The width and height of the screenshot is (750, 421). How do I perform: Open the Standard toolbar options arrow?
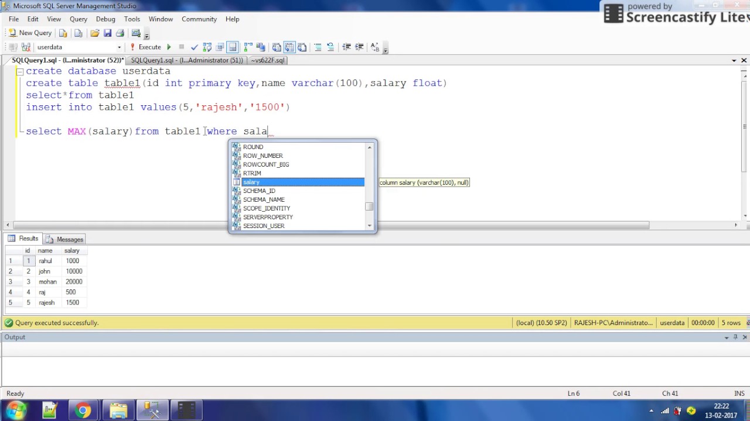(147, 35)
